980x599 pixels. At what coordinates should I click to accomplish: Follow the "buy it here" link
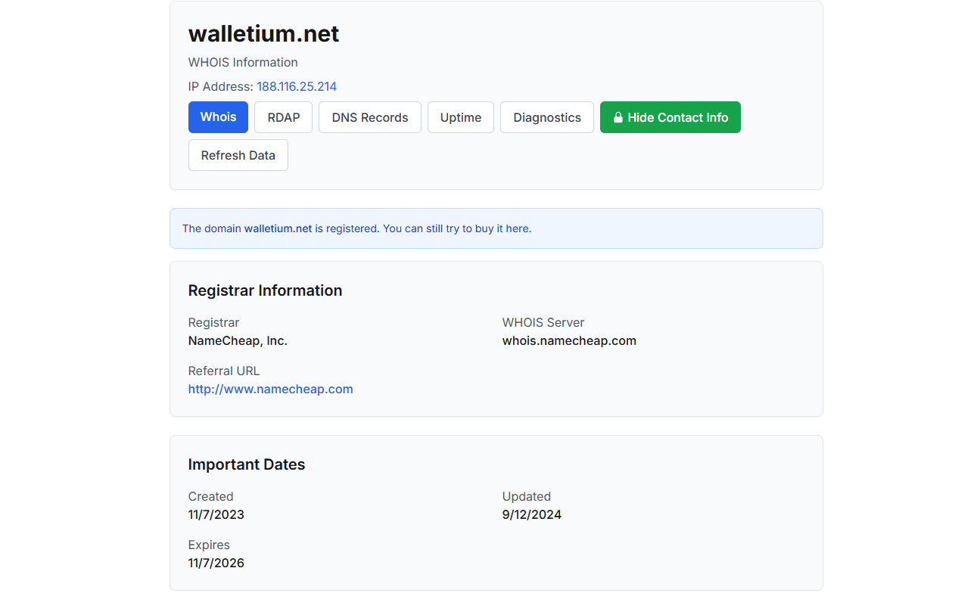click(502, 228)
